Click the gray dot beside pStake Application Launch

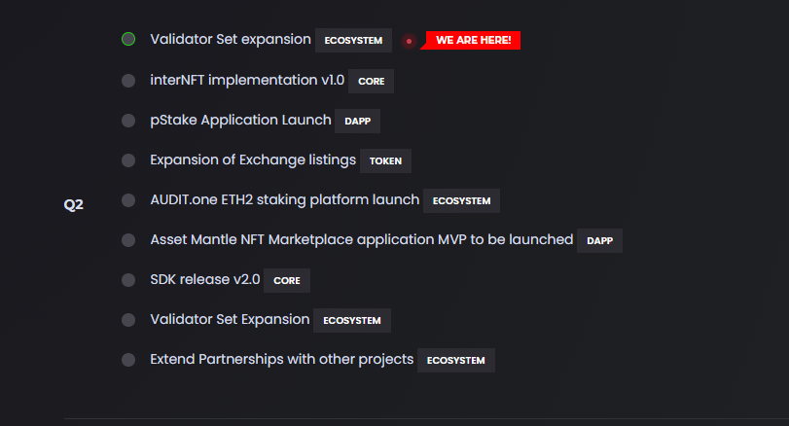coord(128,121)
